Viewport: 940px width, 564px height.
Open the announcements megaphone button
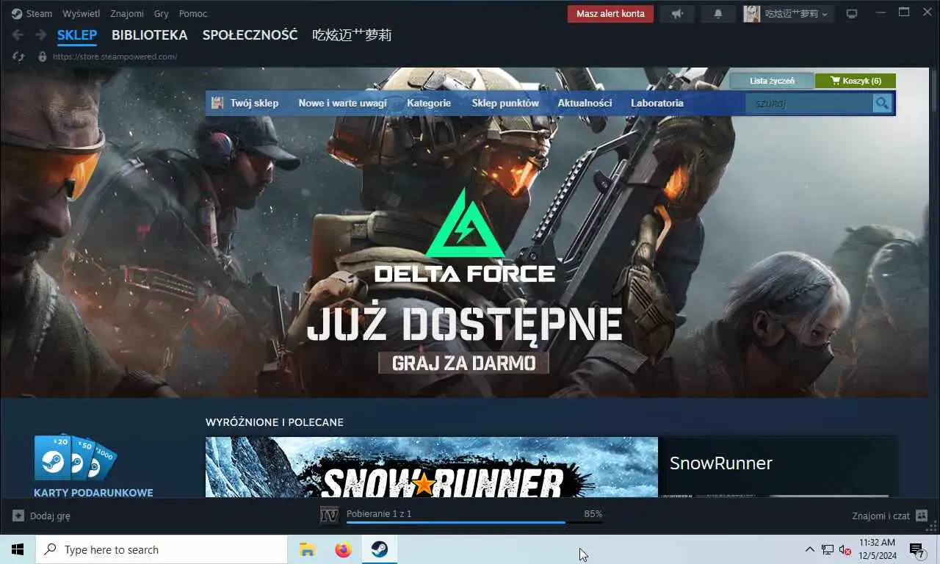coord(676,13)
